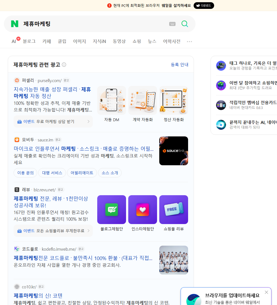The width and height of the screenshot is (277, 305).
Task: Click the 소스 소개 chip
Action: (110, 173)
